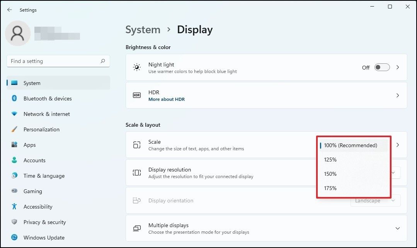
Task: Go to Privacy & security settings
Action: pyautogui.click(x=44, y=222)
